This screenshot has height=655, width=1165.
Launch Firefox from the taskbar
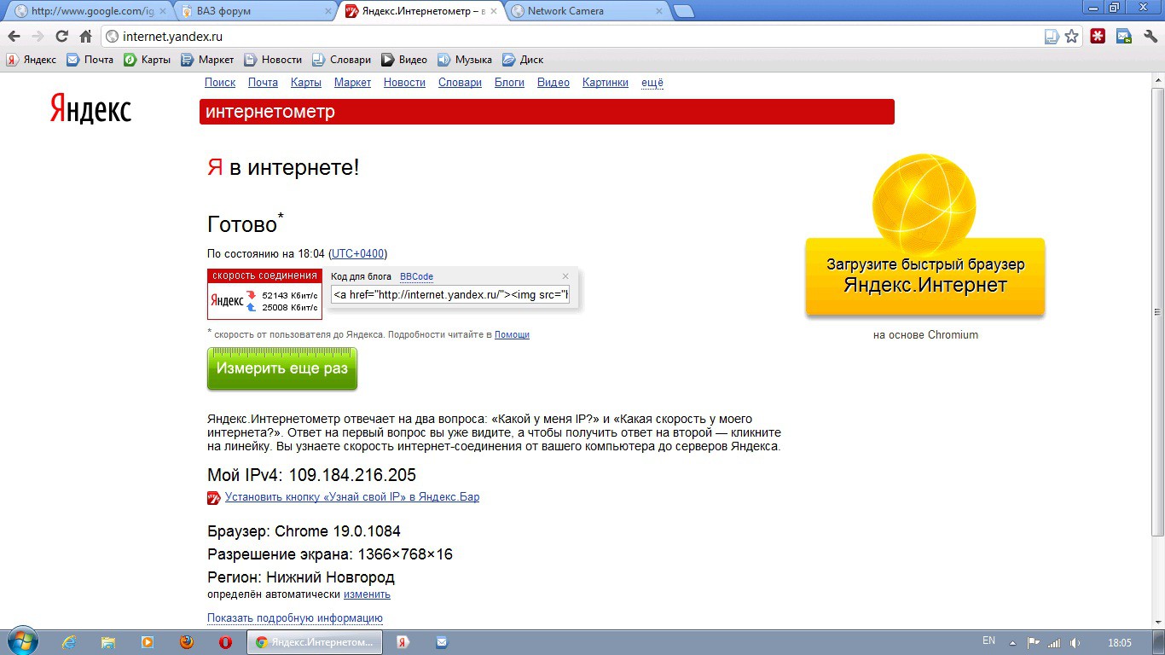tap(186, 642)
